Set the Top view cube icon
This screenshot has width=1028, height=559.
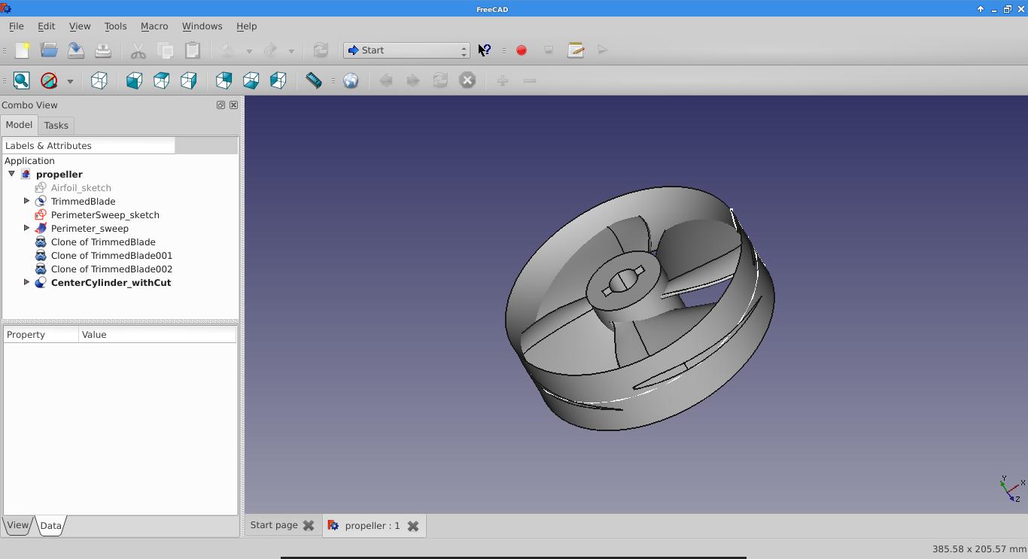pos(162,81)
